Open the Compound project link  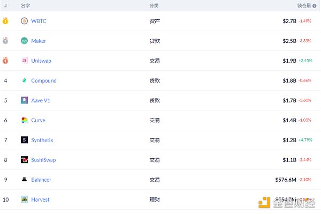(x=44, y=80)
